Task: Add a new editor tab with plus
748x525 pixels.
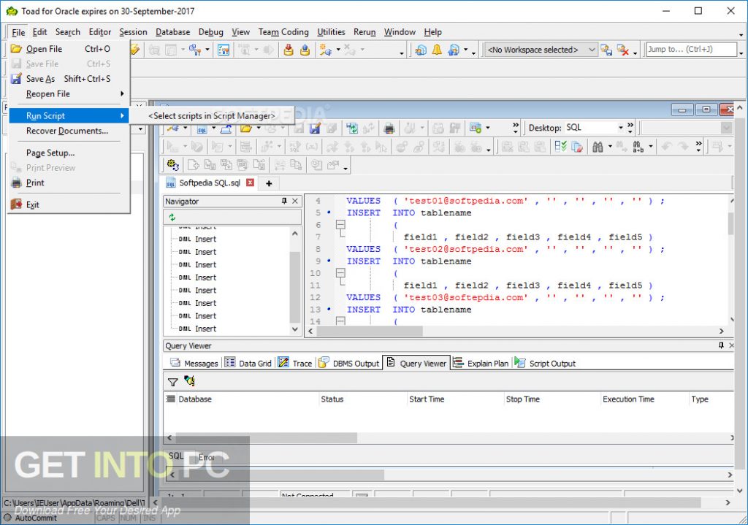Action: click(x=269, y=183)
